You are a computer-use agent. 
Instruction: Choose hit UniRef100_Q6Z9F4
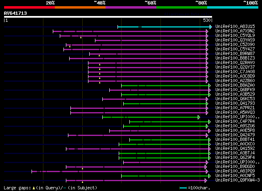pyautogui.click(x=235, y=158)
